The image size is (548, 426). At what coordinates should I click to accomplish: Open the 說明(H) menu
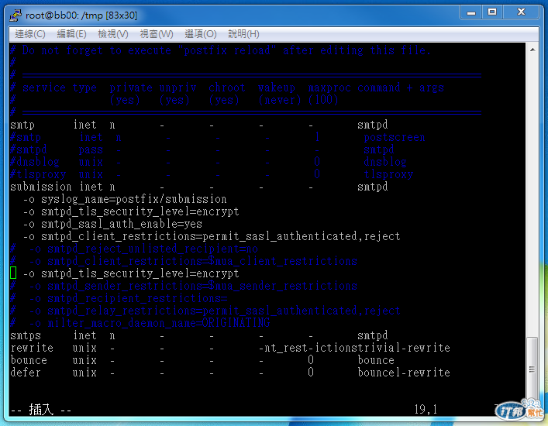pos(243,34)
